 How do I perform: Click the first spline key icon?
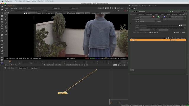coord(150,32)
